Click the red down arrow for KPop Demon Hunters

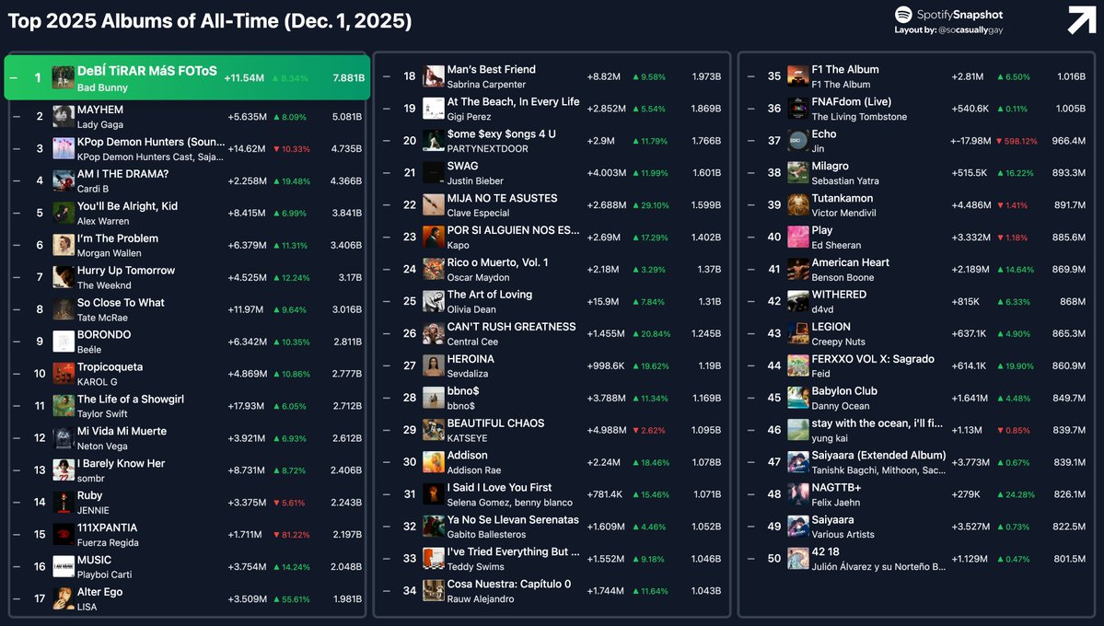tap(276, 149)
